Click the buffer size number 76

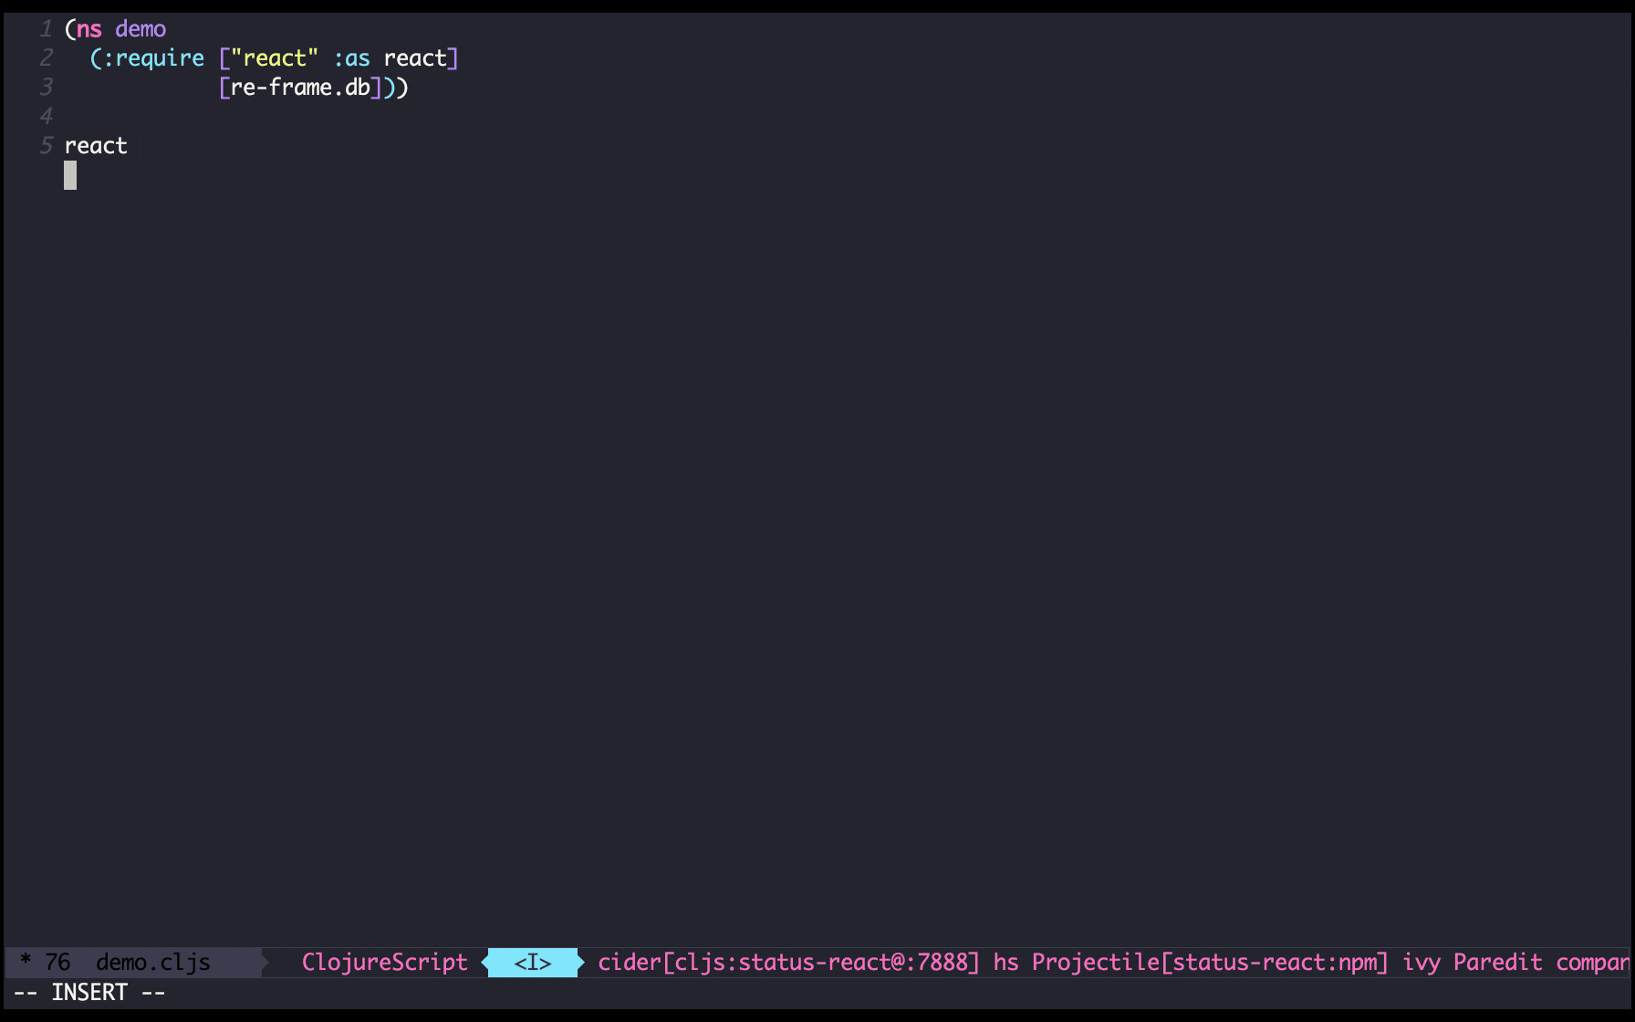coord(57,963)
